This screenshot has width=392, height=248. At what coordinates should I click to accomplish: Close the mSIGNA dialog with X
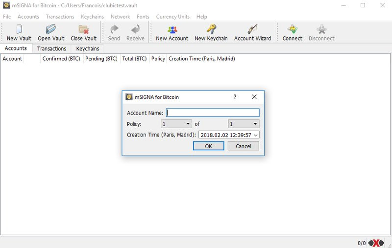pyautogui.click(x=254, y=97)
